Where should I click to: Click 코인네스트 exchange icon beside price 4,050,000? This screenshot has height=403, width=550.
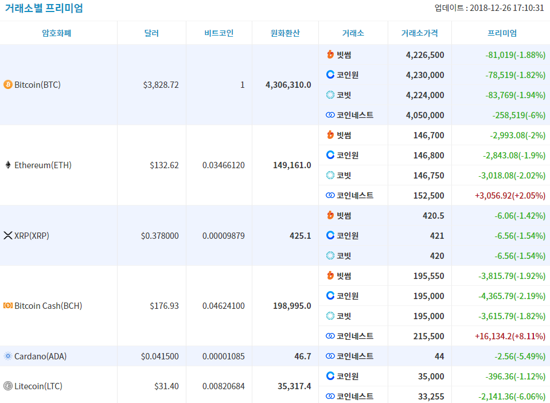coord(330,115)
